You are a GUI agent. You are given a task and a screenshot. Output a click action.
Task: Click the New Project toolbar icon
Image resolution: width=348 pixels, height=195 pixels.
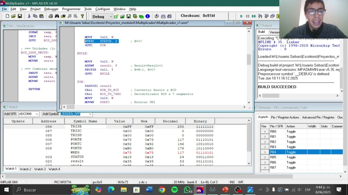coord(116,16)
